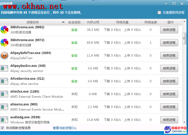Image resolution: width=188 pixels, height=135 pixels.
Task: Click 360chrome.exe (9572) browser icon
Action: point(4,43)
